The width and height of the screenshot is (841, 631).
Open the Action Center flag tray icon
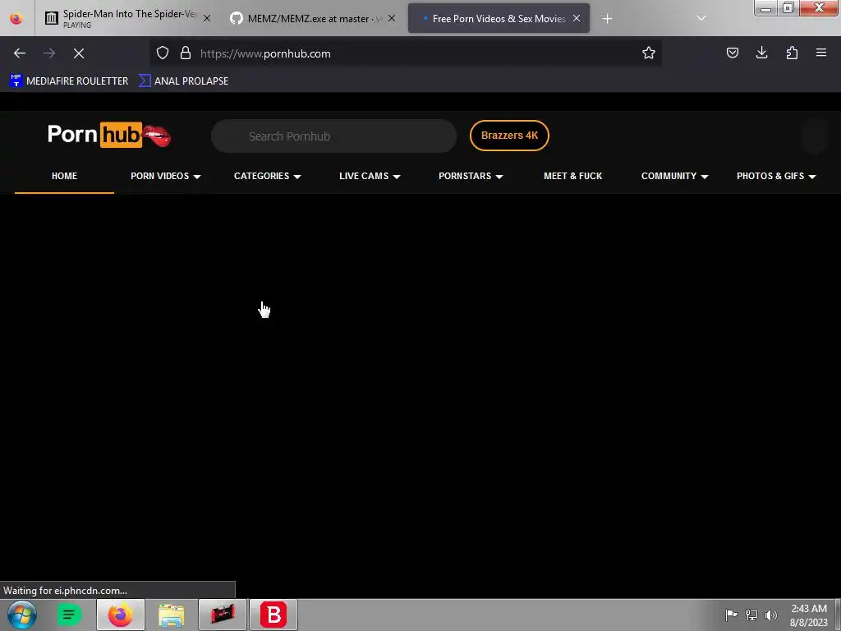click(731, 615)
